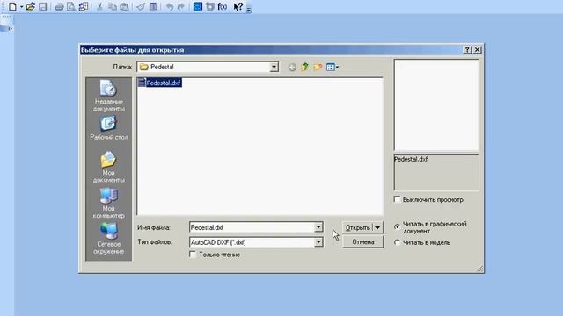Go to Сетевое окружение location
The height and width of the screenshot is (316, 563).
point(108,239)
